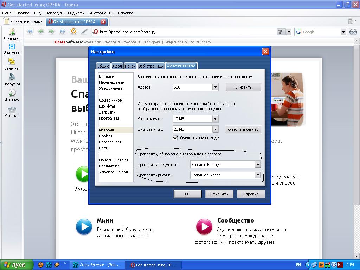Open the Виджеты widgets panel icon
Image resolution: width=360 pixels, height=270 pixels.
coord(12,46)
